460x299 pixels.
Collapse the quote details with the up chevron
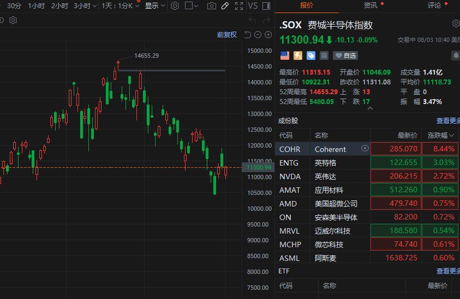point(370,108)
